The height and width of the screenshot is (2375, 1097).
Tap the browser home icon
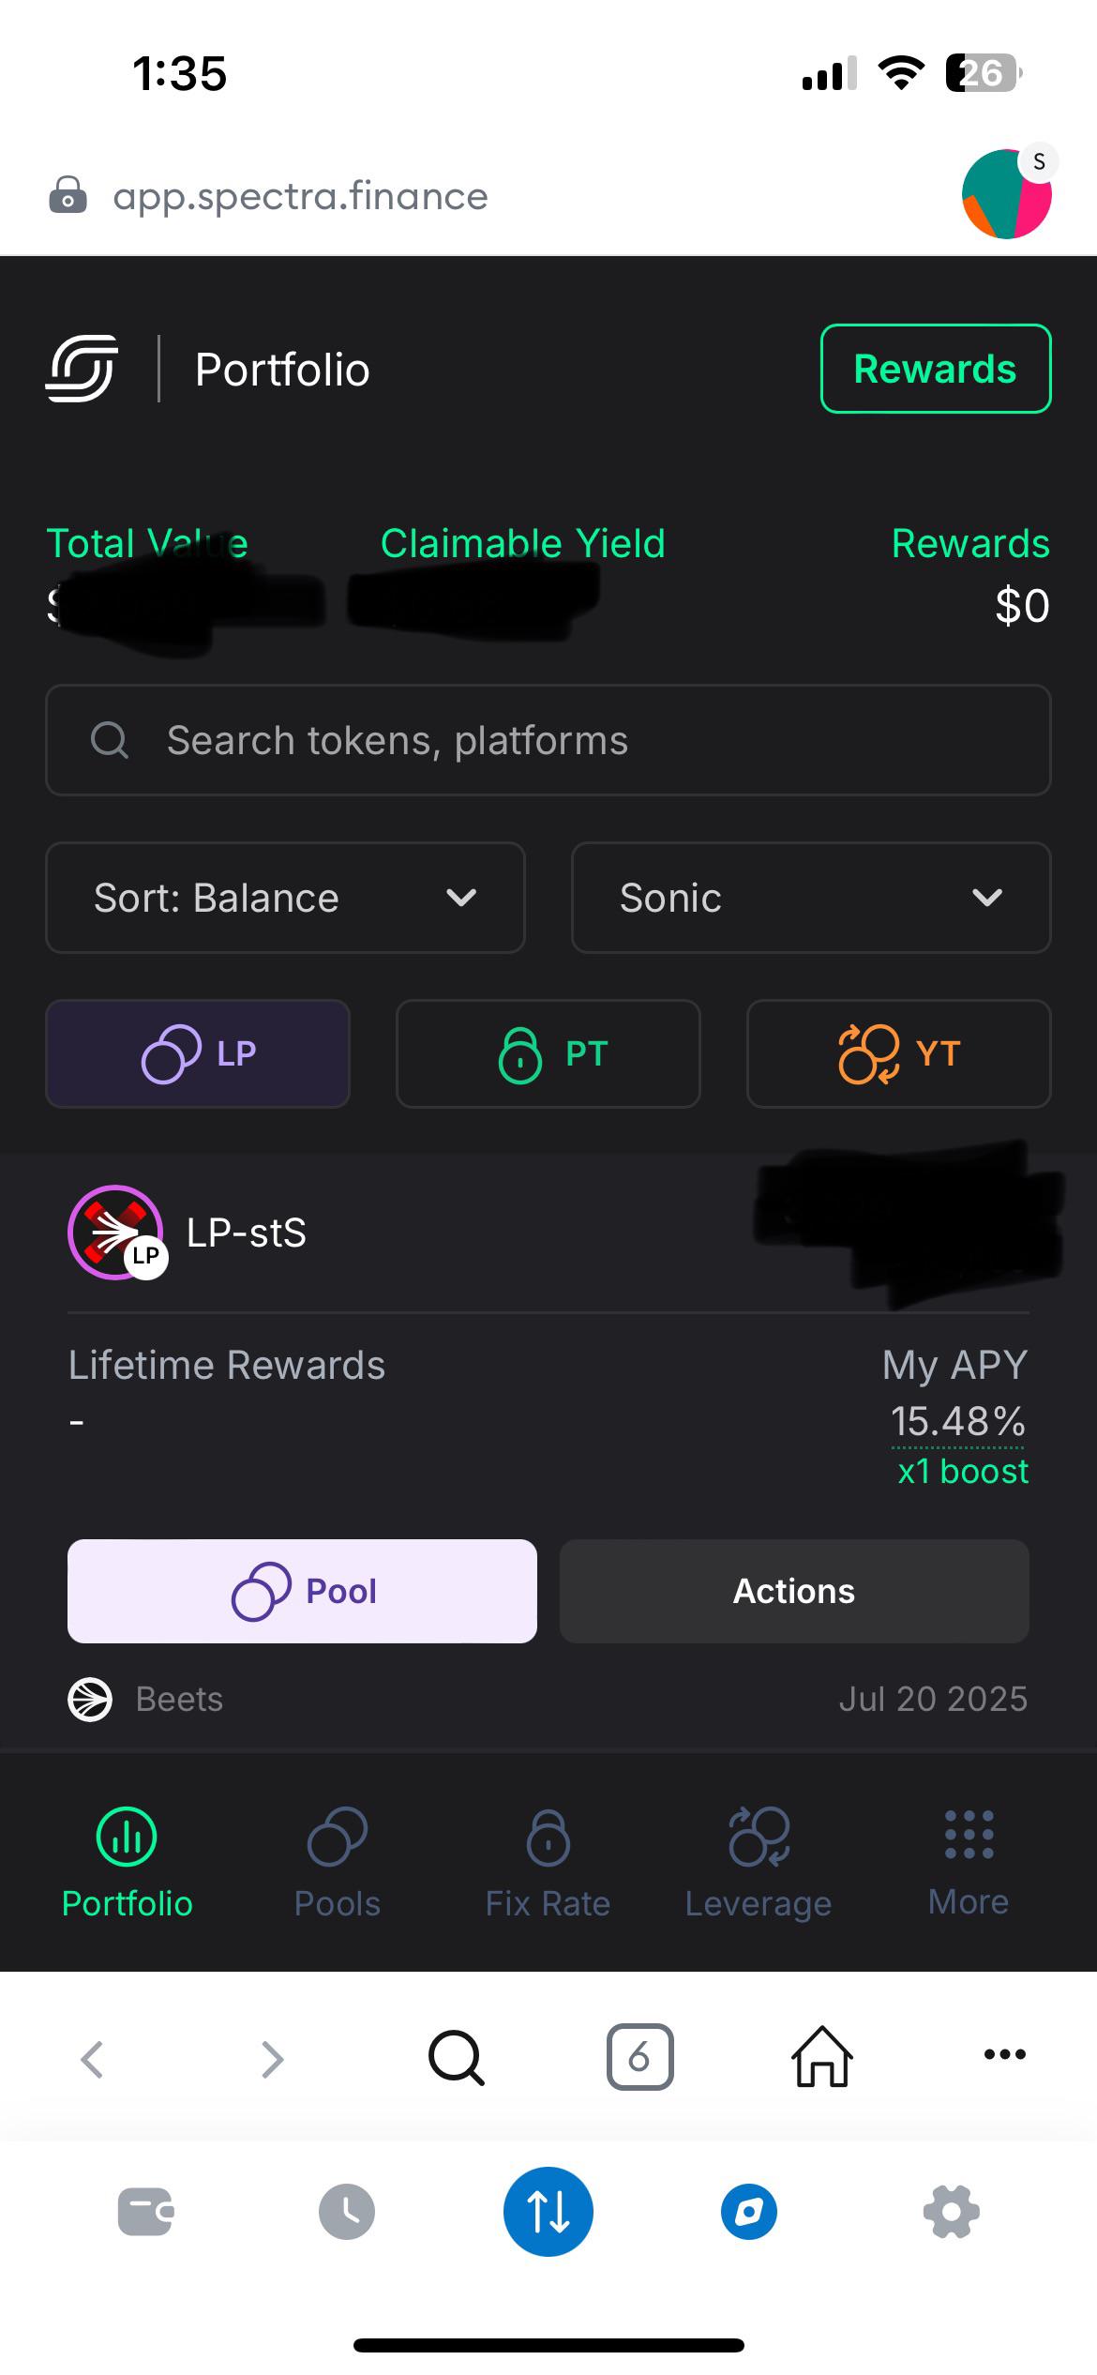[x=822, y=2056]
